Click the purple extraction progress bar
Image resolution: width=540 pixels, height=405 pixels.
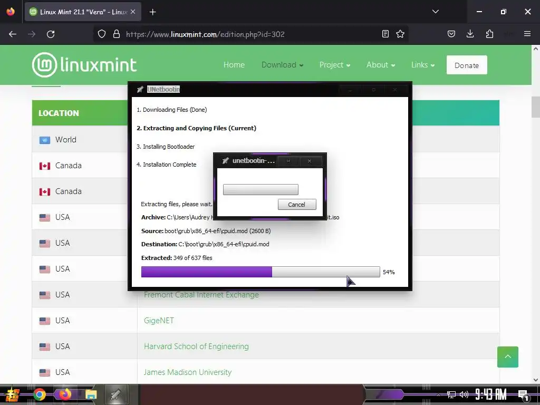tap(261, 272)
